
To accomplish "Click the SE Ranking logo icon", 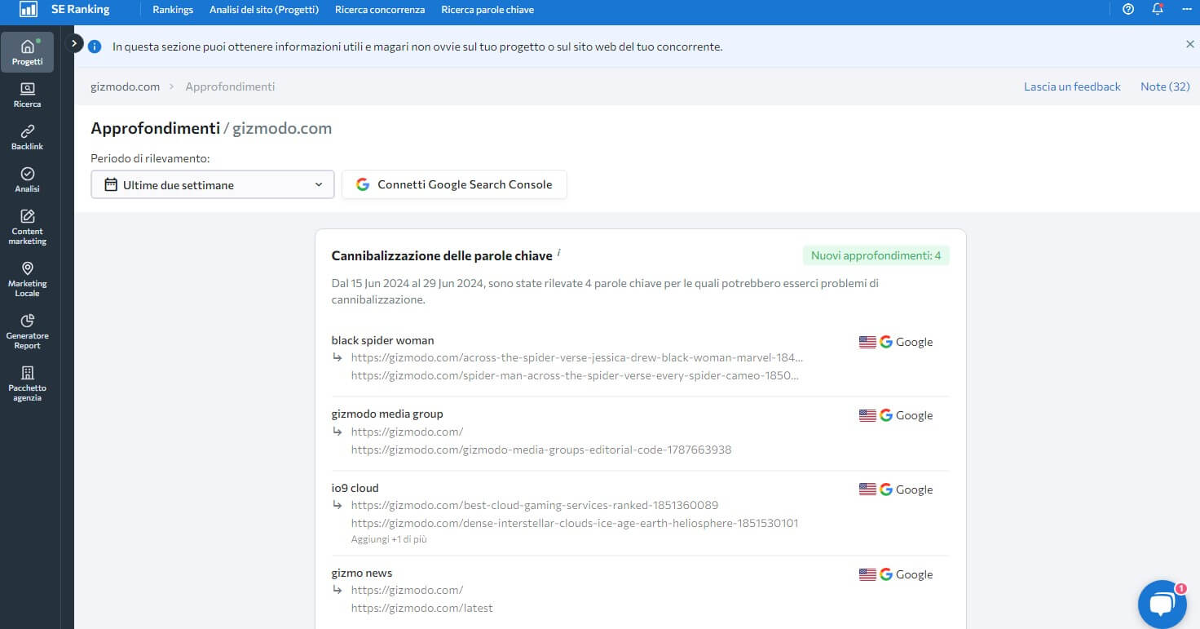I will point(28,10).
